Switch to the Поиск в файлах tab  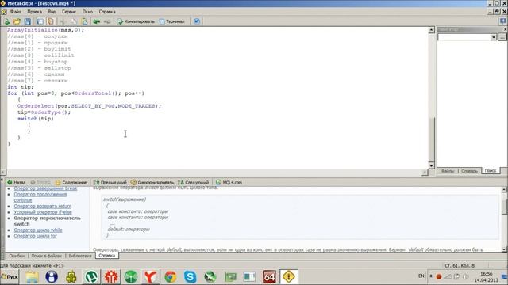coord(46,256)
